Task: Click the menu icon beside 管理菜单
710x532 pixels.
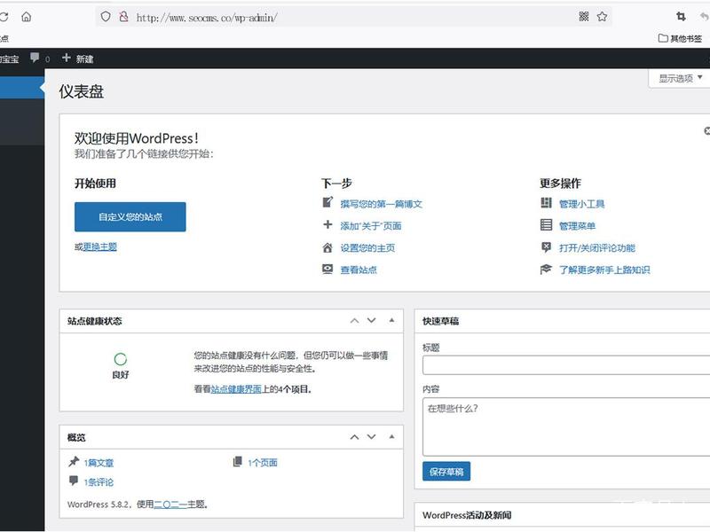Action: pyautogui.click(x=546, y=224)
